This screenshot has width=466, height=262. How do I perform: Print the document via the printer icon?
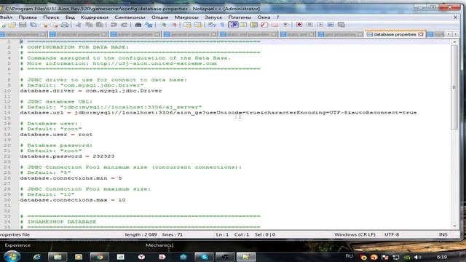pos(65,25)
